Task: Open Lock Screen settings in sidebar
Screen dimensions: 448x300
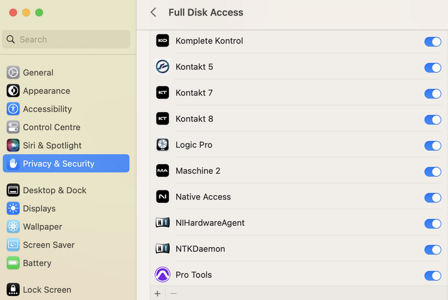Action: 66,290
